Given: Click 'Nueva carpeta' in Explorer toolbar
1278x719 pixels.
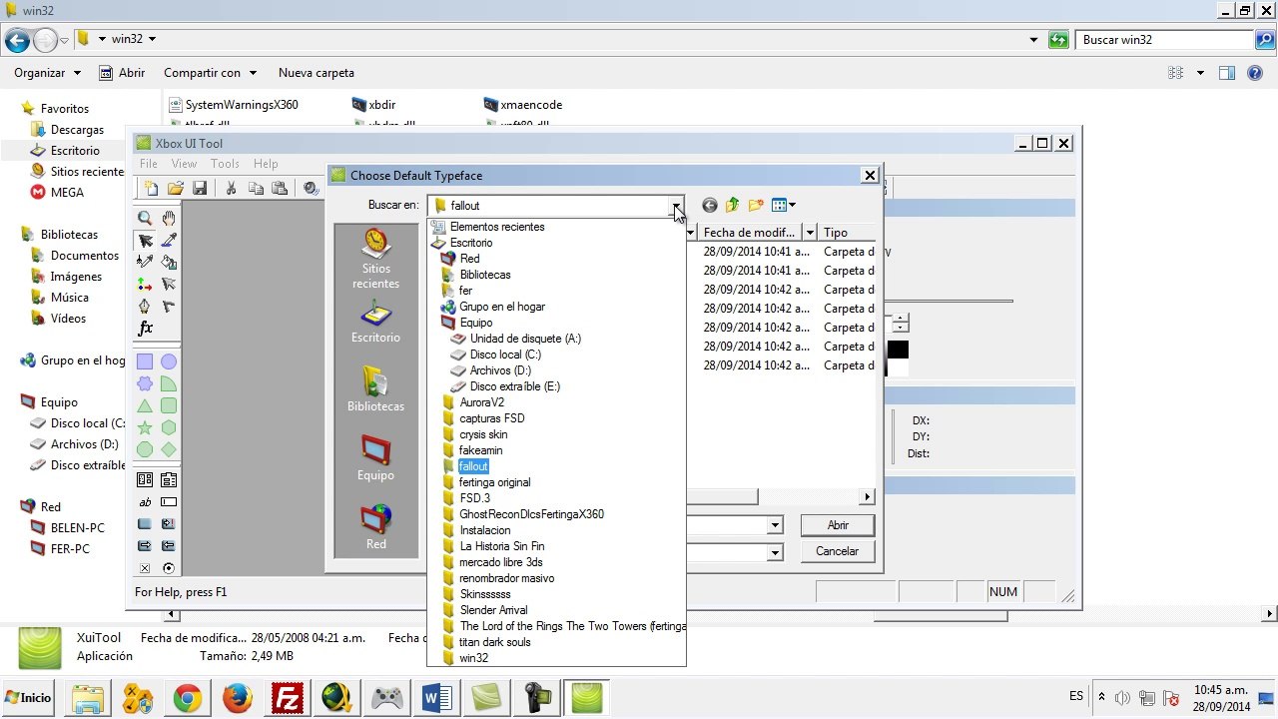Looking at the screenshot, I should 317,73.
